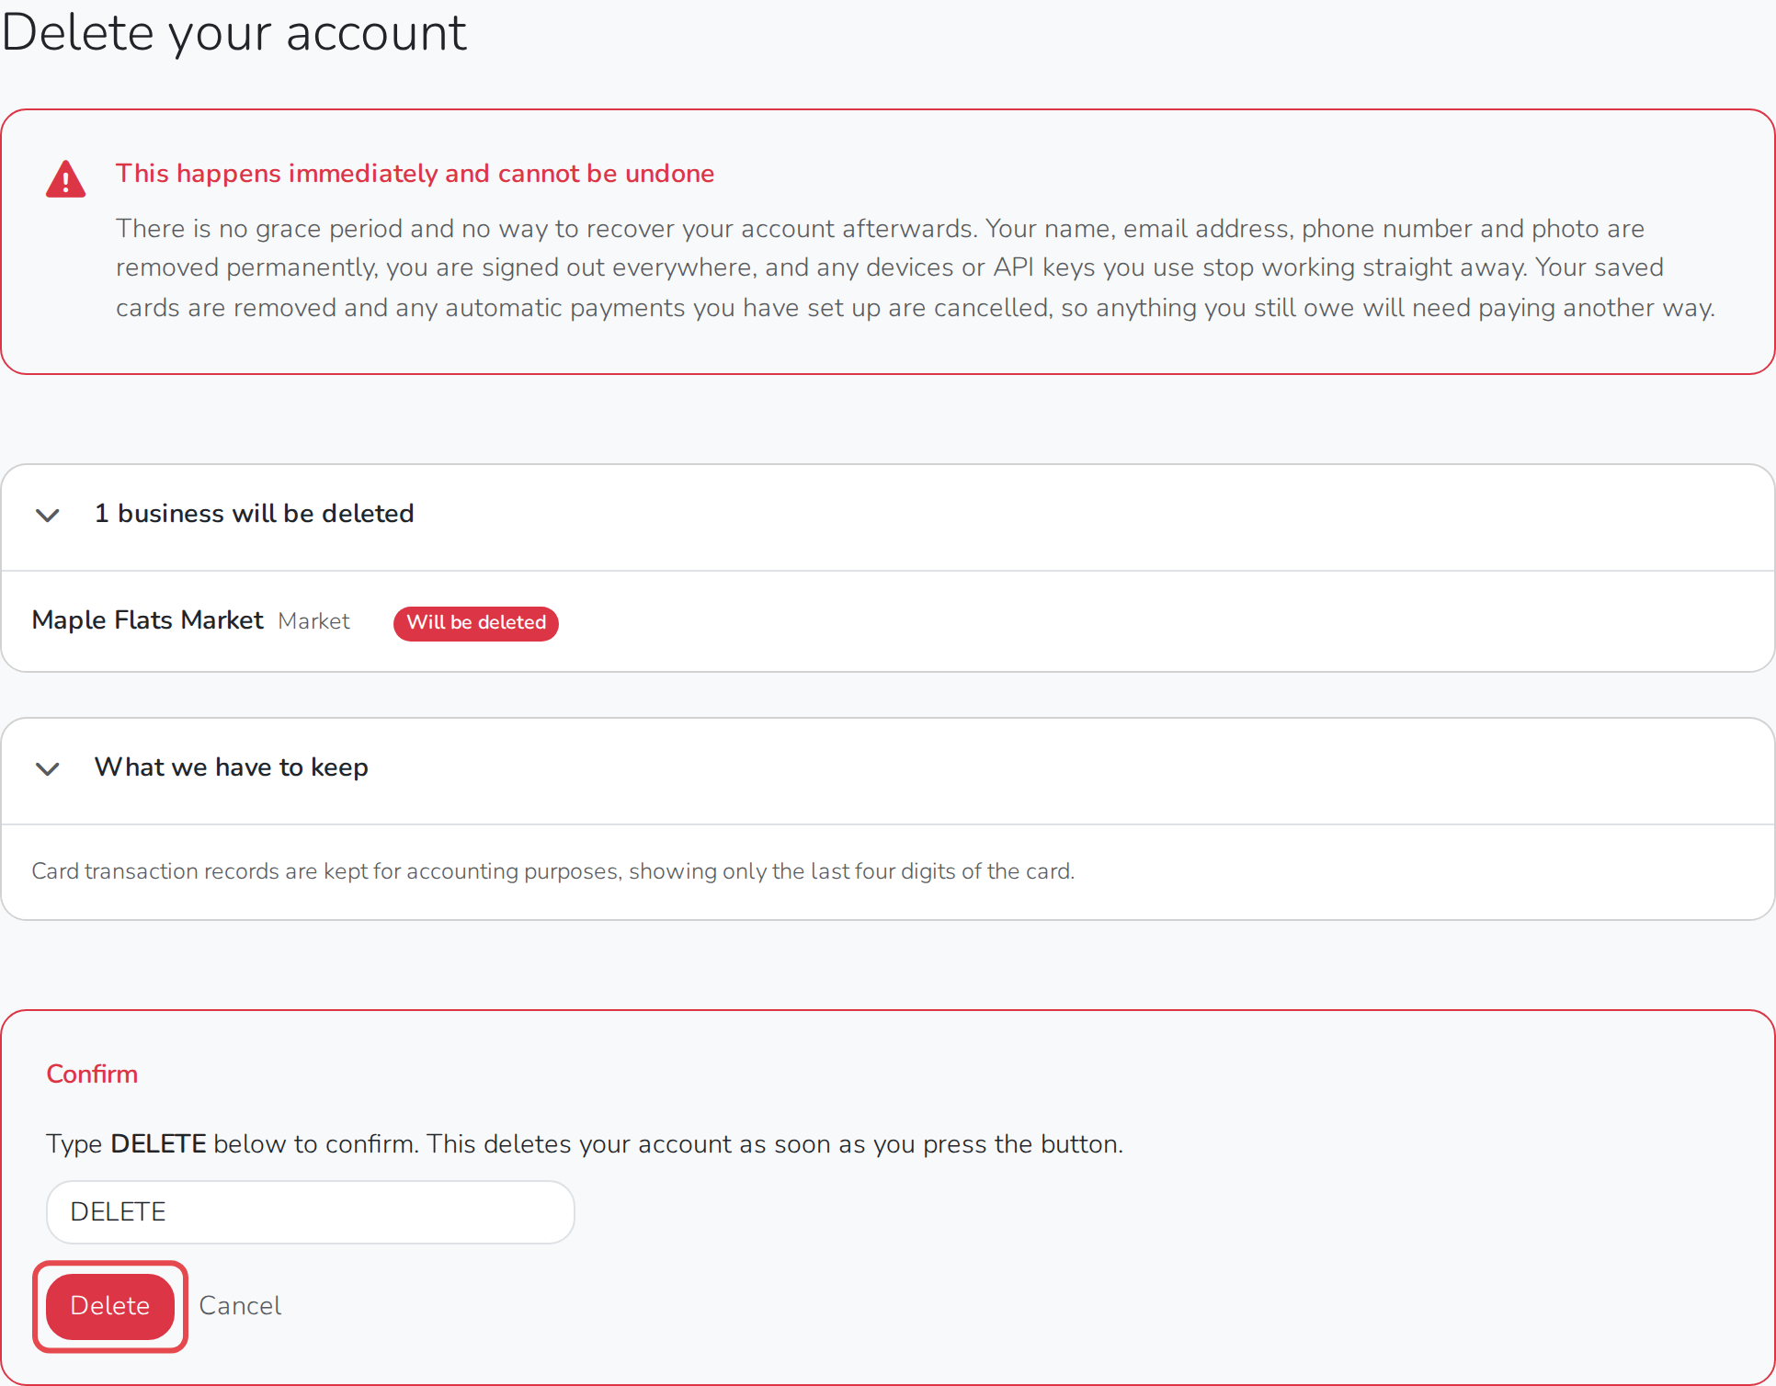Viewport: 1776px width, 1386px height.
Task: Click the 'There is no grace period' paragraph
Action: click(916, 268)
